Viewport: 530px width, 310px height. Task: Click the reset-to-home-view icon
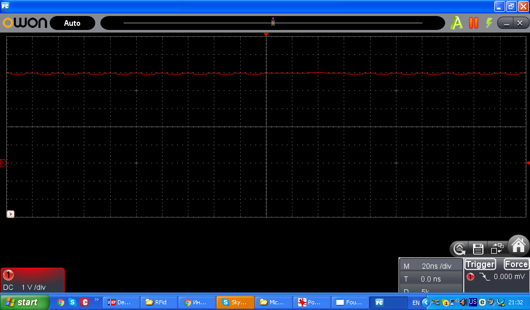pos(460,249)
